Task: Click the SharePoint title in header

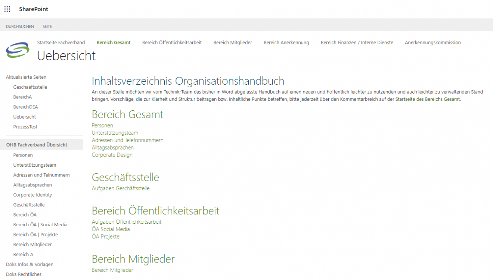Action: point(34,9)
